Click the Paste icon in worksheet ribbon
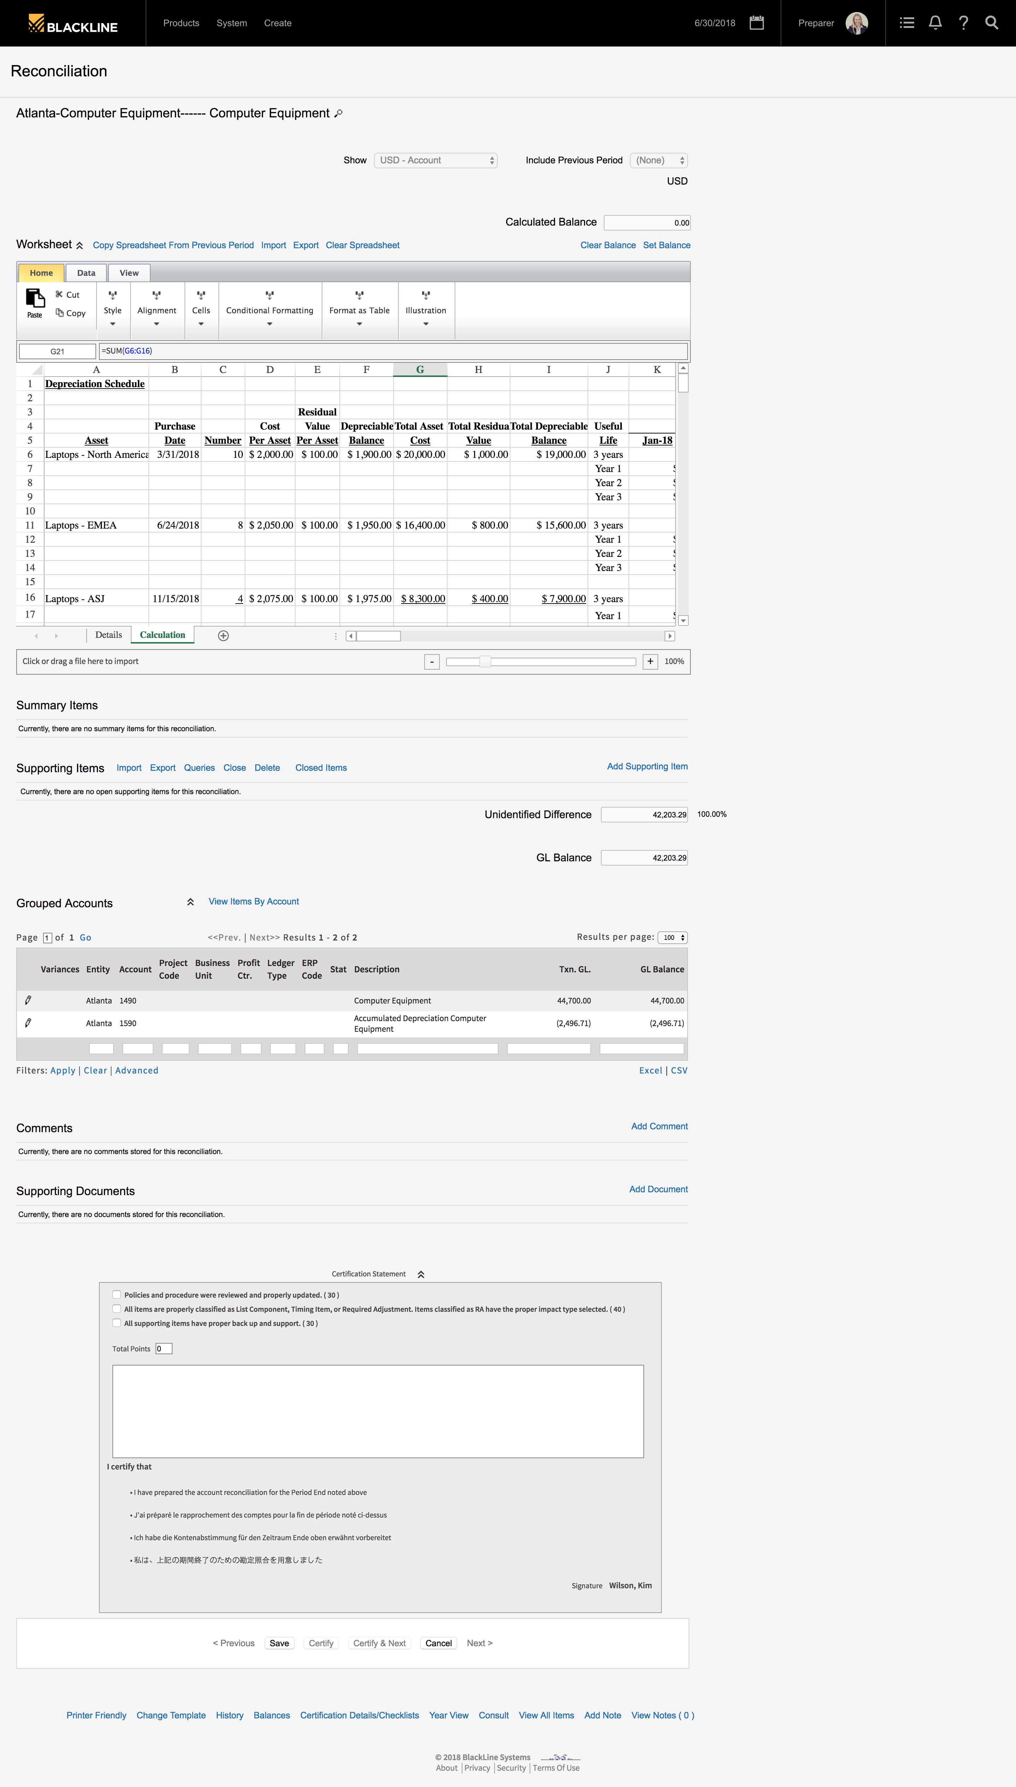The image size is (1016, 1787). click(35, 303)
